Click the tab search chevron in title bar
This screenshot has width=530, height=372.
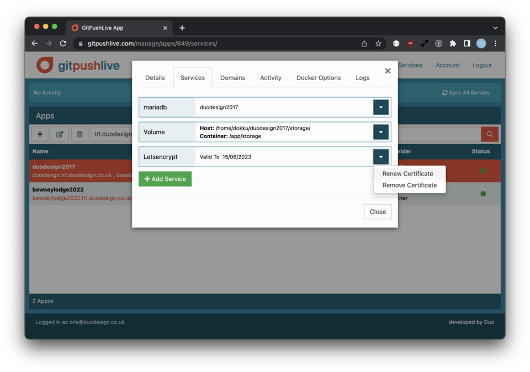[495, 28]
